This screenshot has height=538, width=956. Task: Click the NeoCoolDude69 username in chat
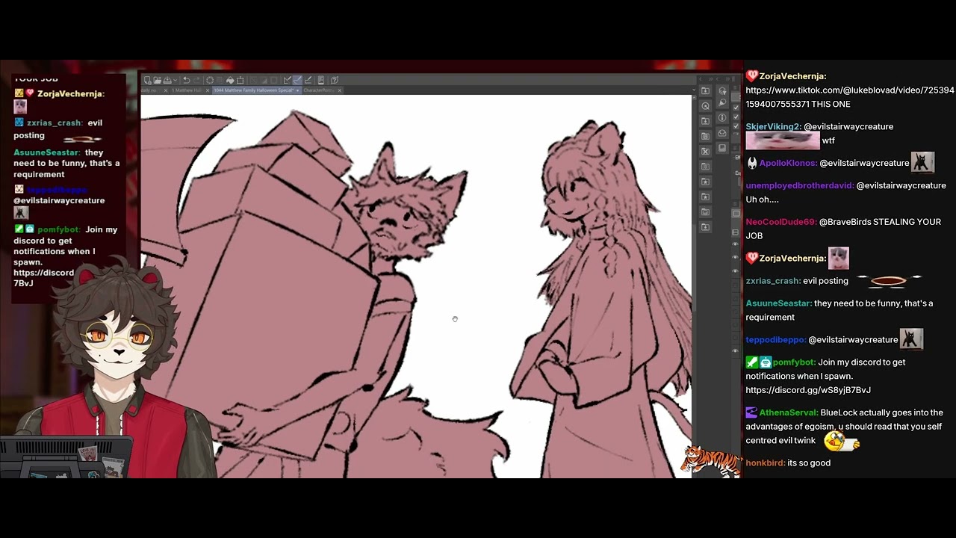coord(780,222)
